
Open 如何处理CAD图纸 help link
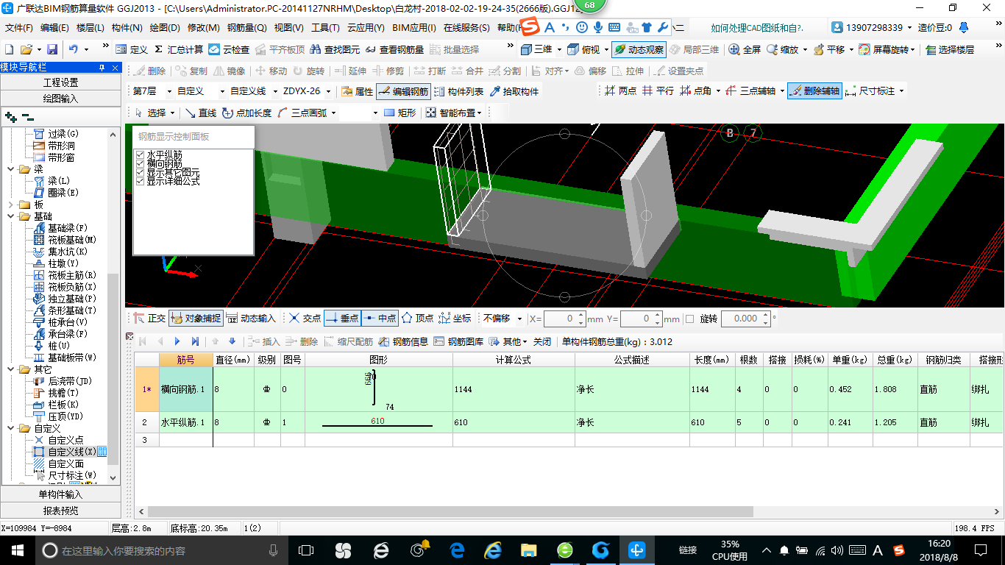pos(757,28)
